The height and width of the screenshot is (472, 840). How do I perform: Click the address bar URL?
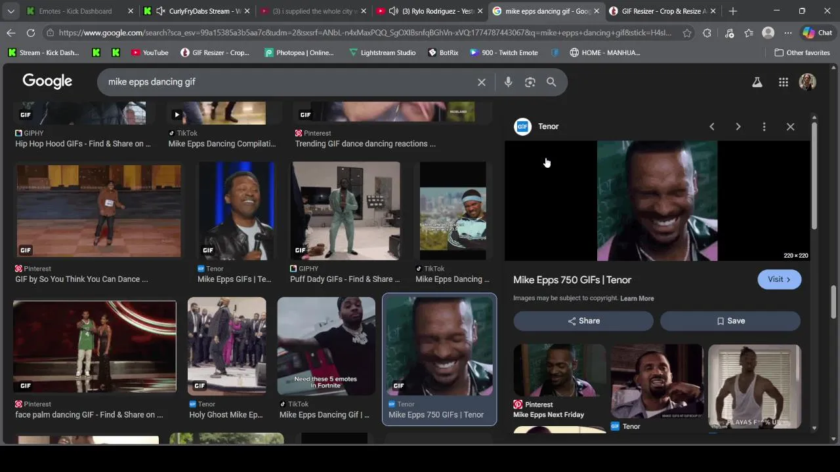click(x=365, y=33)
